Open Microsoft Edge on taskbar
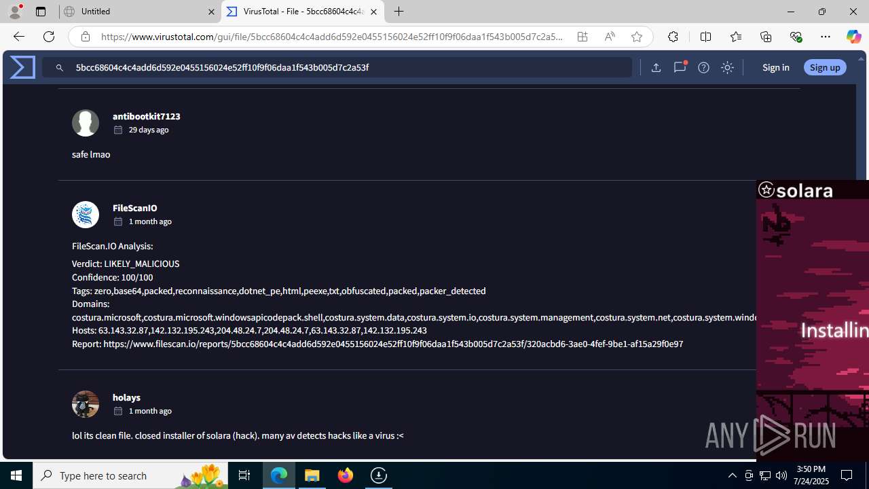 (x=279, y=475)
